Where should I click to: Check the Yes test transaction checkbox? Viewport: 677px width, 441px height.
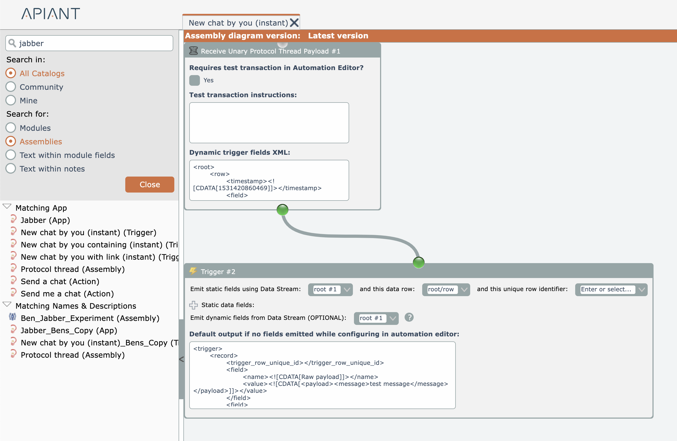click(195, 80)
